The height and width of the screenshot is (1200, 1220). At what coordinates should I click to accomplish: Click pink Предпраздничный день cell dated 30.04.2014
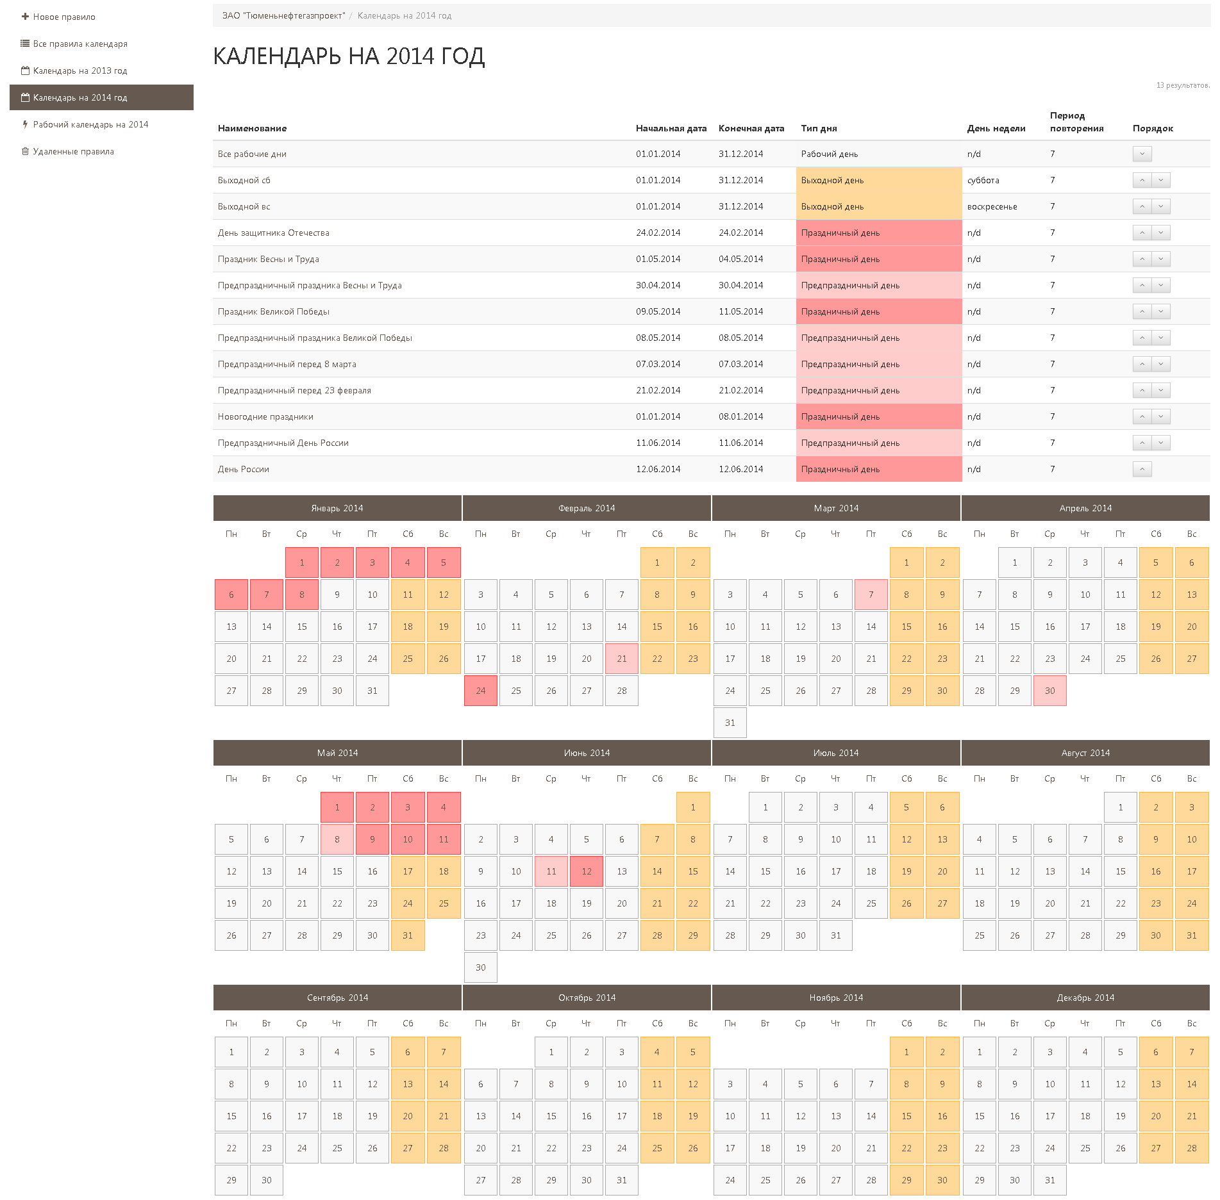coord(879,285)
